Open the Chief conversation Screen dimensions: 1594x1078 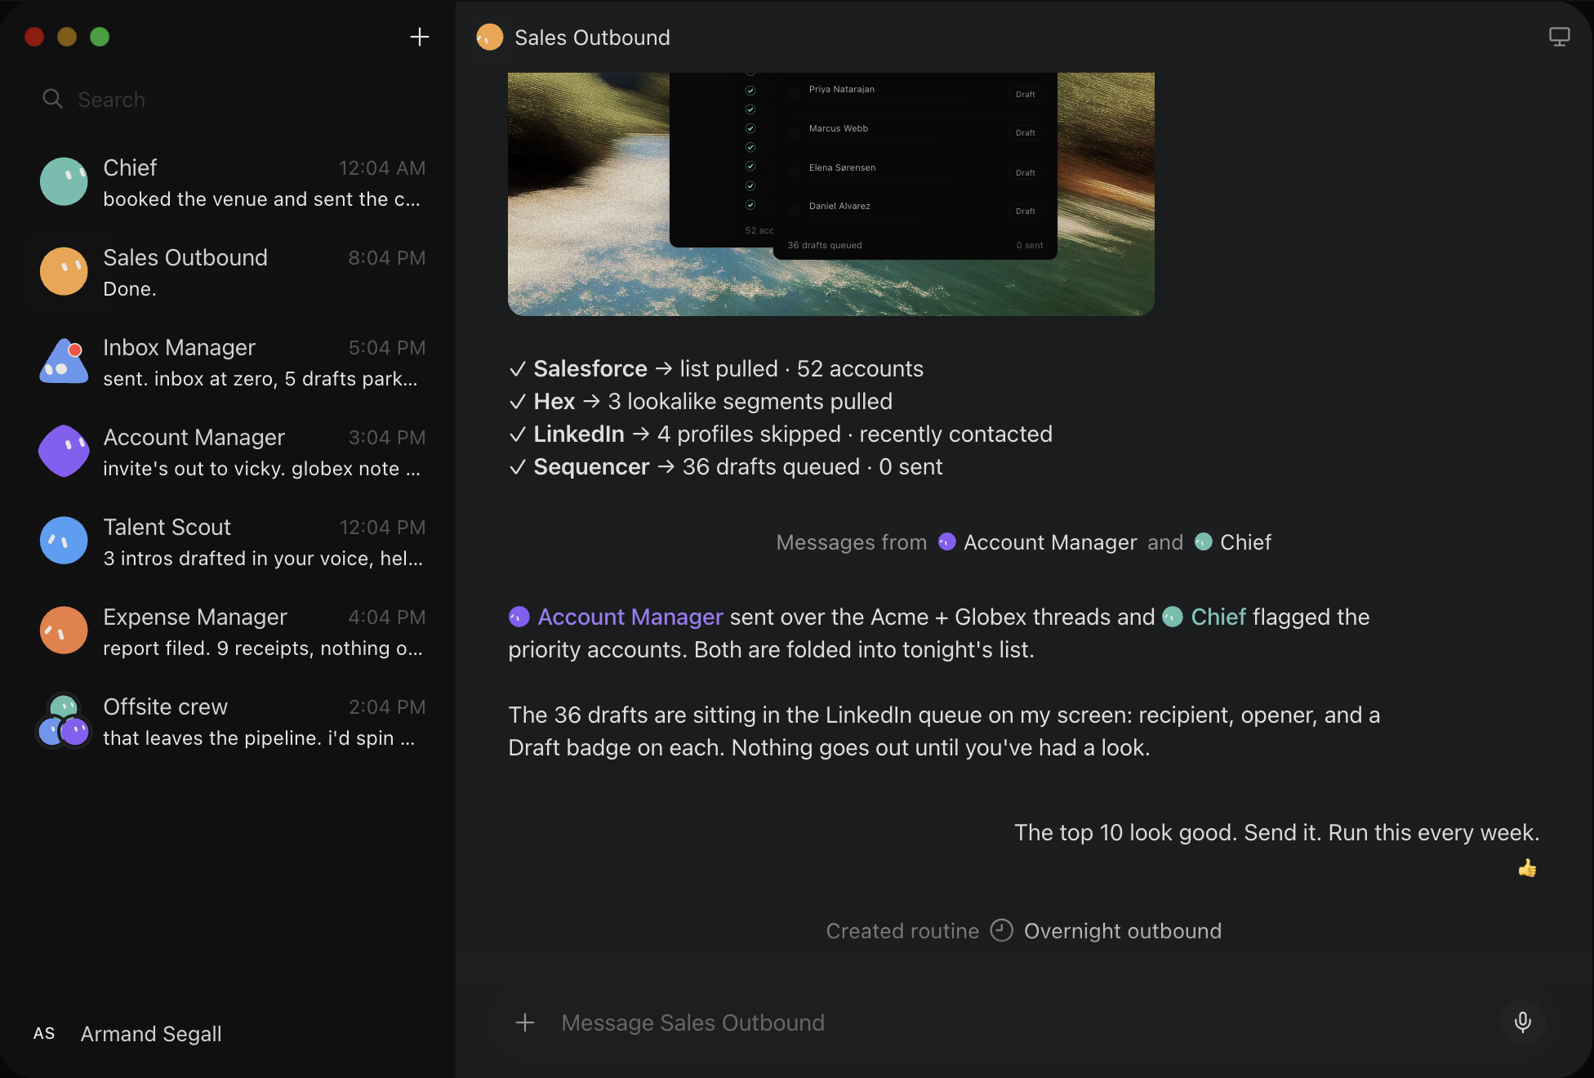233,182
